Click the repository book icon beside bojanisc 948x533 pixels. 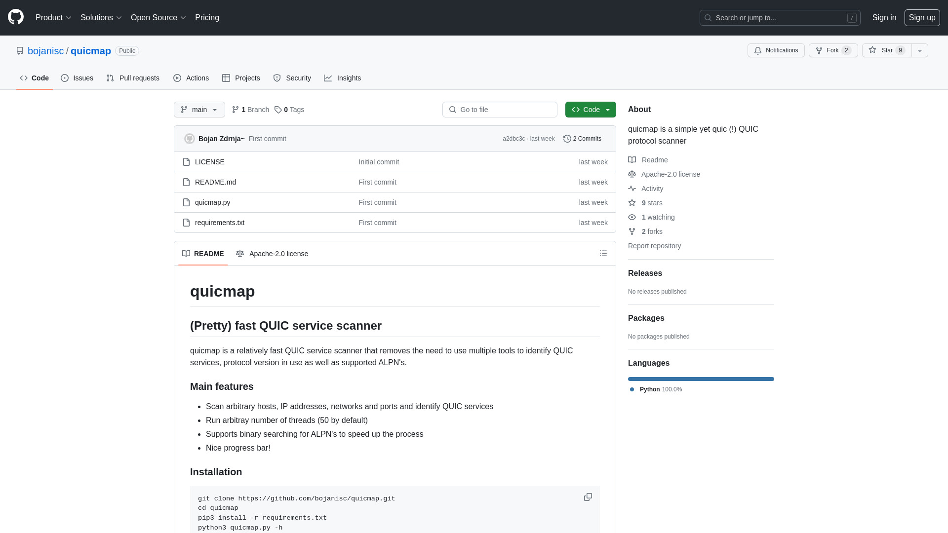coord(20,51)
